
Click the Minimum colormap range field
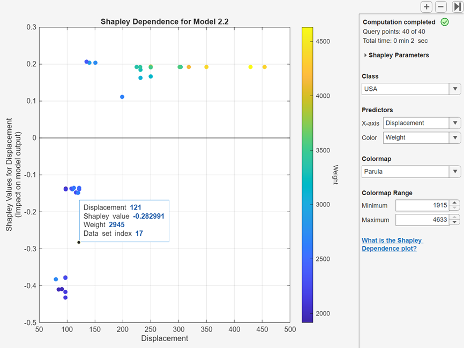(x=422, y=205)
